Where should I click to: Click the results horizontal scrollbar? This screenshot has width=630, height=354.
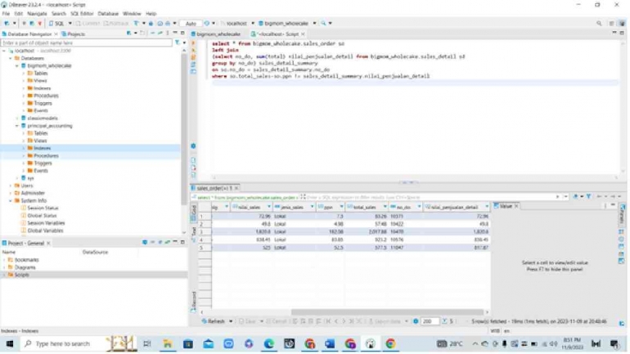pyautogui.click(x=387, y=312)
